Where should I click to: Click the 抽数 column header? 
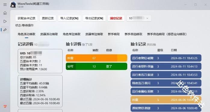click(x=95, y=50)
